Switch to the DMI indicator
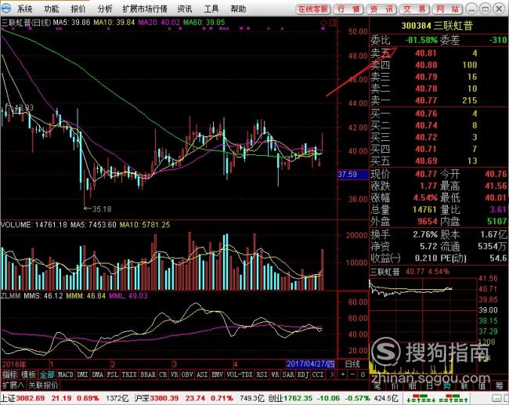The image size is (509, 405). pos(82,374)
